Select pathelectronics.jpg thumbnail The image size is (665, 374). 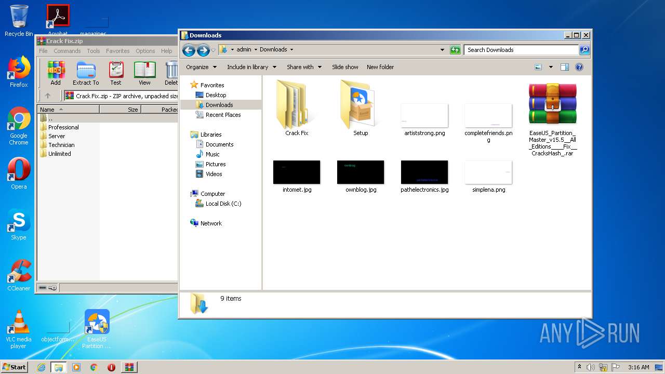[x=424, y=177]
